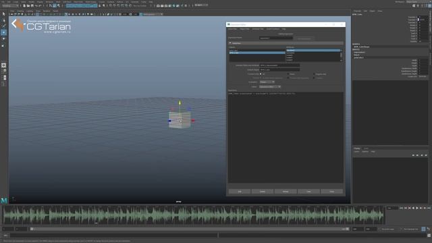Open the Evaluation dropdown set to Always
Screen dimensions: 432x243
(267, 82)
